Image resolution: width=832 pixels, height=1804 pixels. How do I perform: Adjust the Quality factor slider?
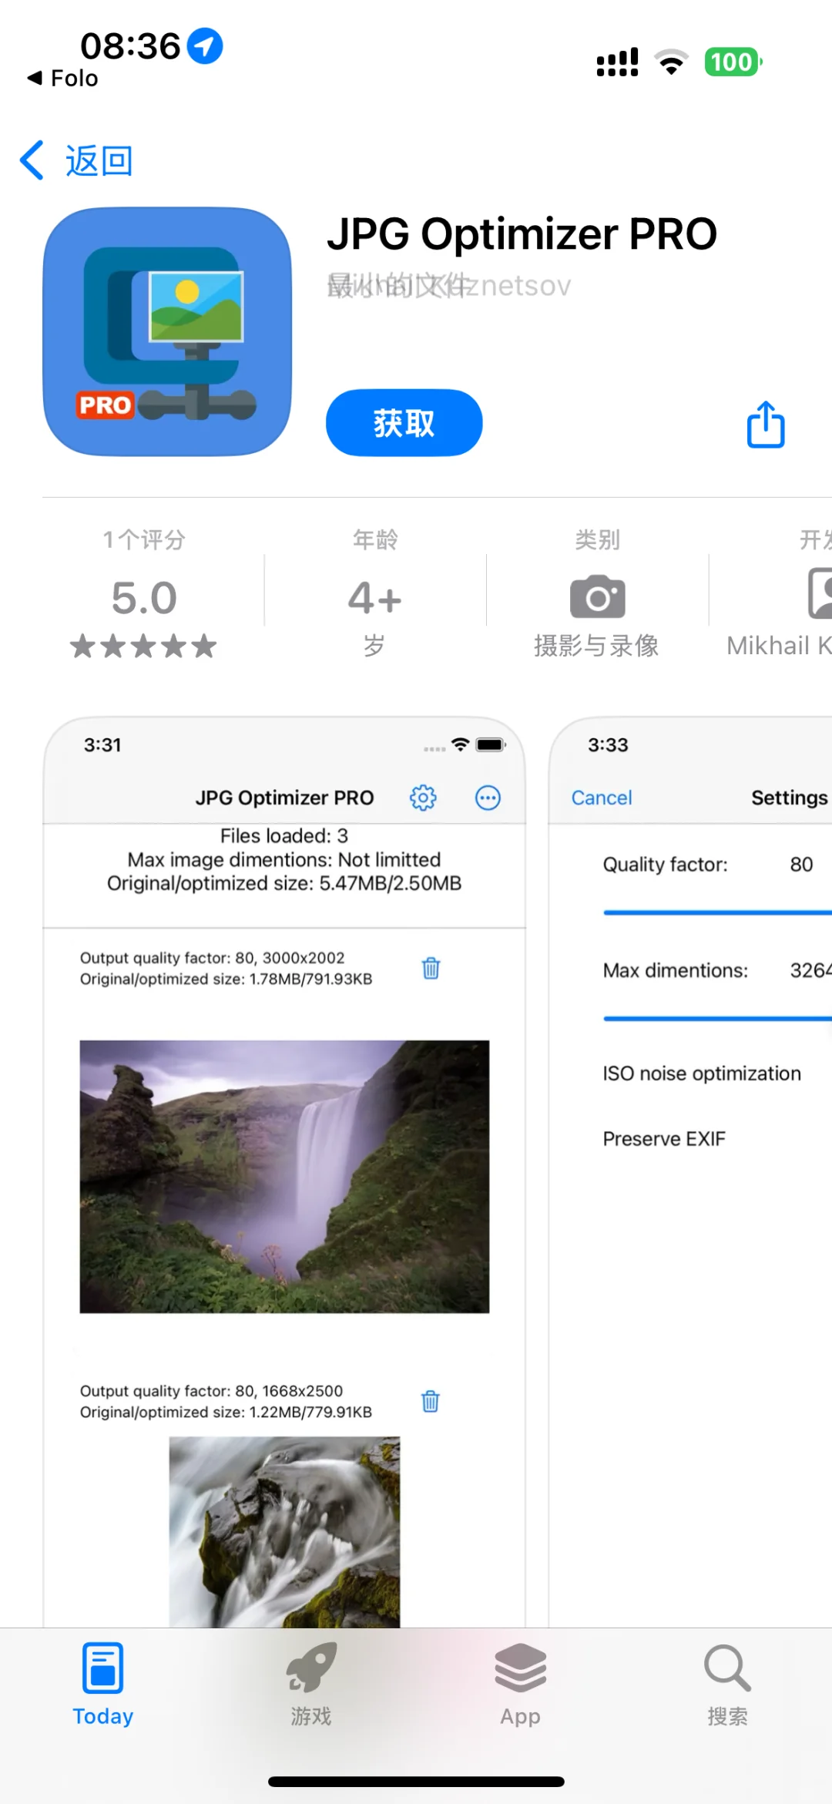(718, 912)
